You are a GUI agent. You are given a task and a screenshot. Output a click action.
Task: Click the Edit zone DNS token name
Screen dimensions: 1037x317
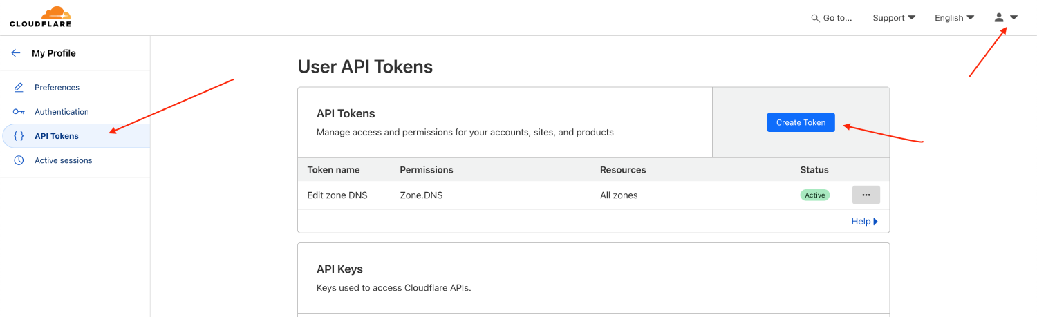pyautogui.click(x=337, y=195)
